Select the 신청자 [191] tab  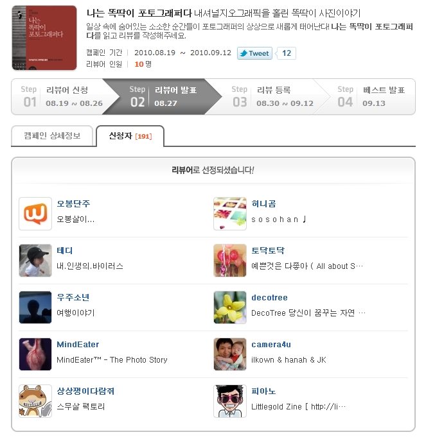(130, 136)
